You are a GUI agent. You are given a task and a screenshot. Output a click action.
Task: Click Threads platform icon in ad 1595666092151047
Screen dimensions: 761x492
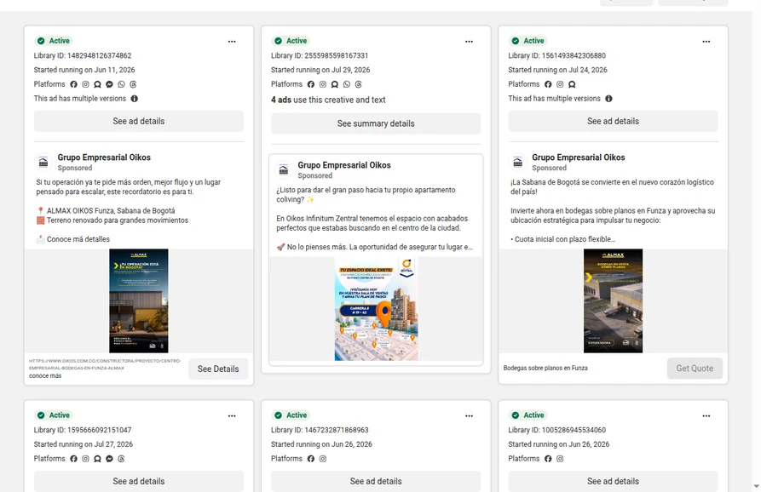pos(121,459)
